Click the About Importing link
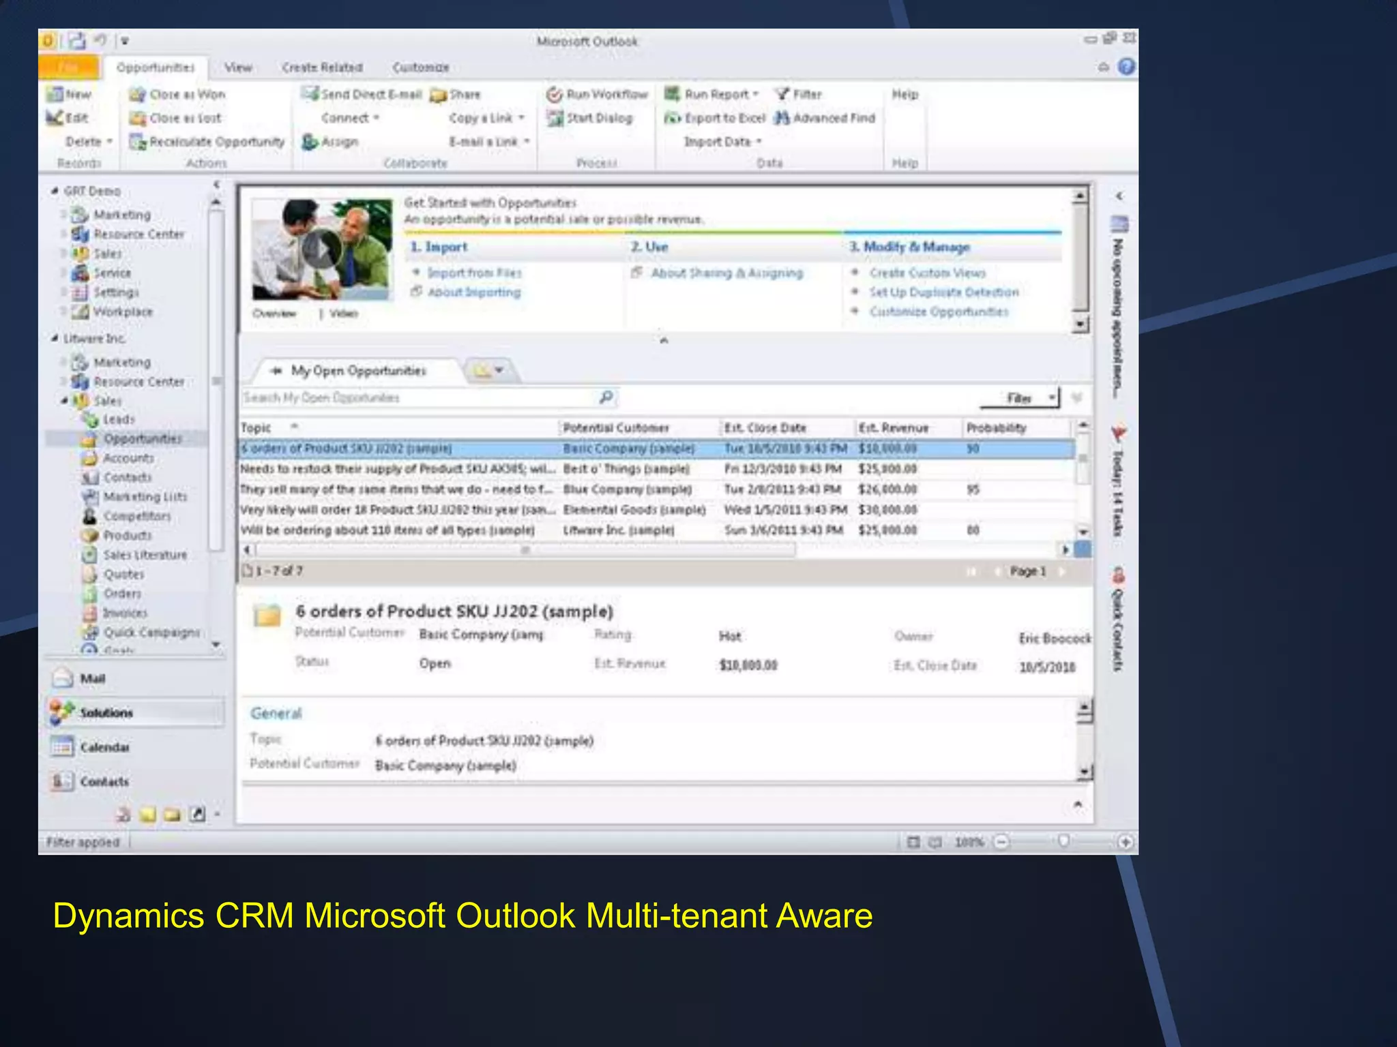1397x1047 pixels. [474, 292]
